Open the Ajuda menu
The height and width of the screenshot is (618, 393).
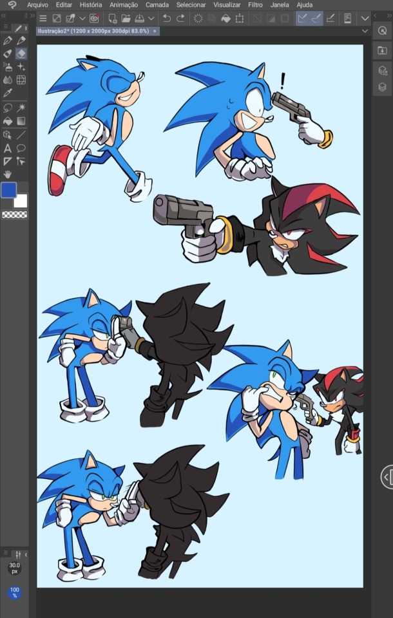point(304,5)
